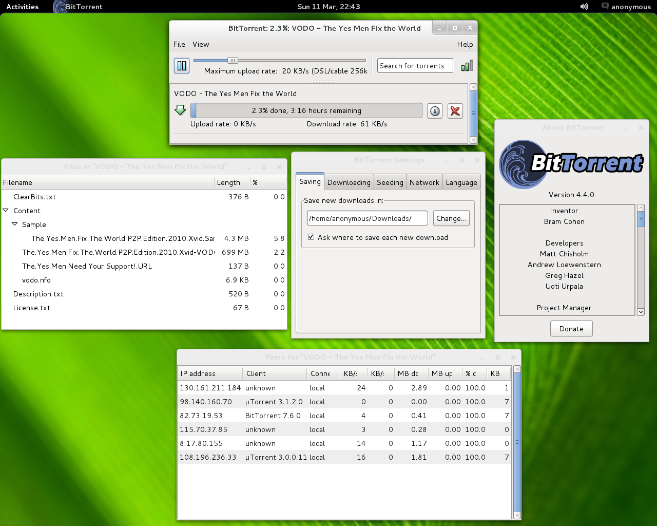This screenshot has width=657, height=526.
Task: Select vodo.nfo file row
Action: click(x=144, y=280)
